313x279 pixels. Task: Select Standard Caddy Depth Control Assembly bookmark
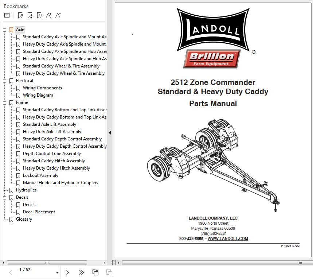[x=62, y=139]
